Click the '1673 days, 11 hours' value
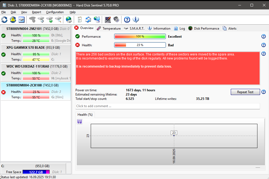The width and height of the screenshot is (269, 179). coord(140,90)
